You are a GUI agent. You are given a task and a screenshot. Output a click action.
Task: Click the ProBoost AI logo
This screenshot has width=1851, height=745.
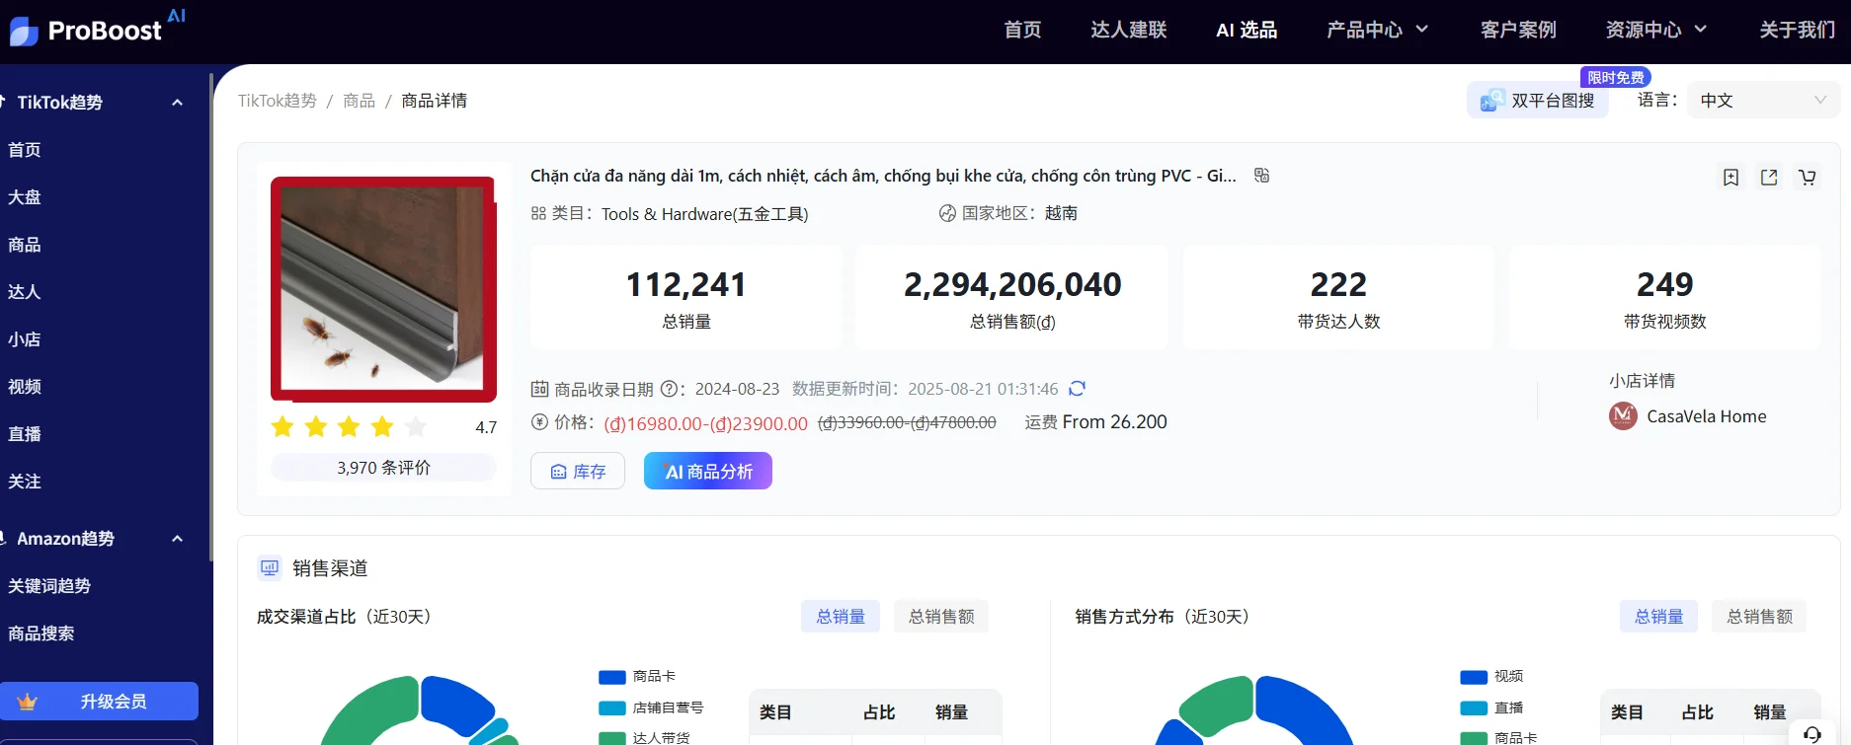pyautogui.click(x=97, y=28)
